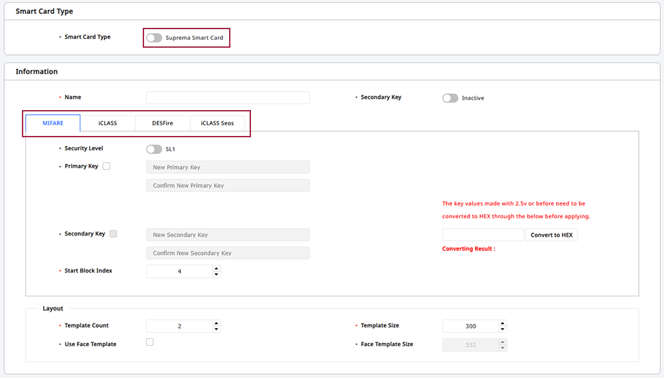Increment the Template Count spinner
The height and width of the screenshot is (378, 664).
click(216, 323)
